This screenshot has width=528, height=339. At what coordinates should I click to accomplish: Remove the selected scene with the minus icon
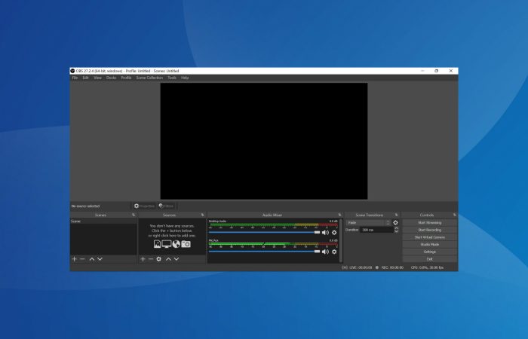coord(82,259)
